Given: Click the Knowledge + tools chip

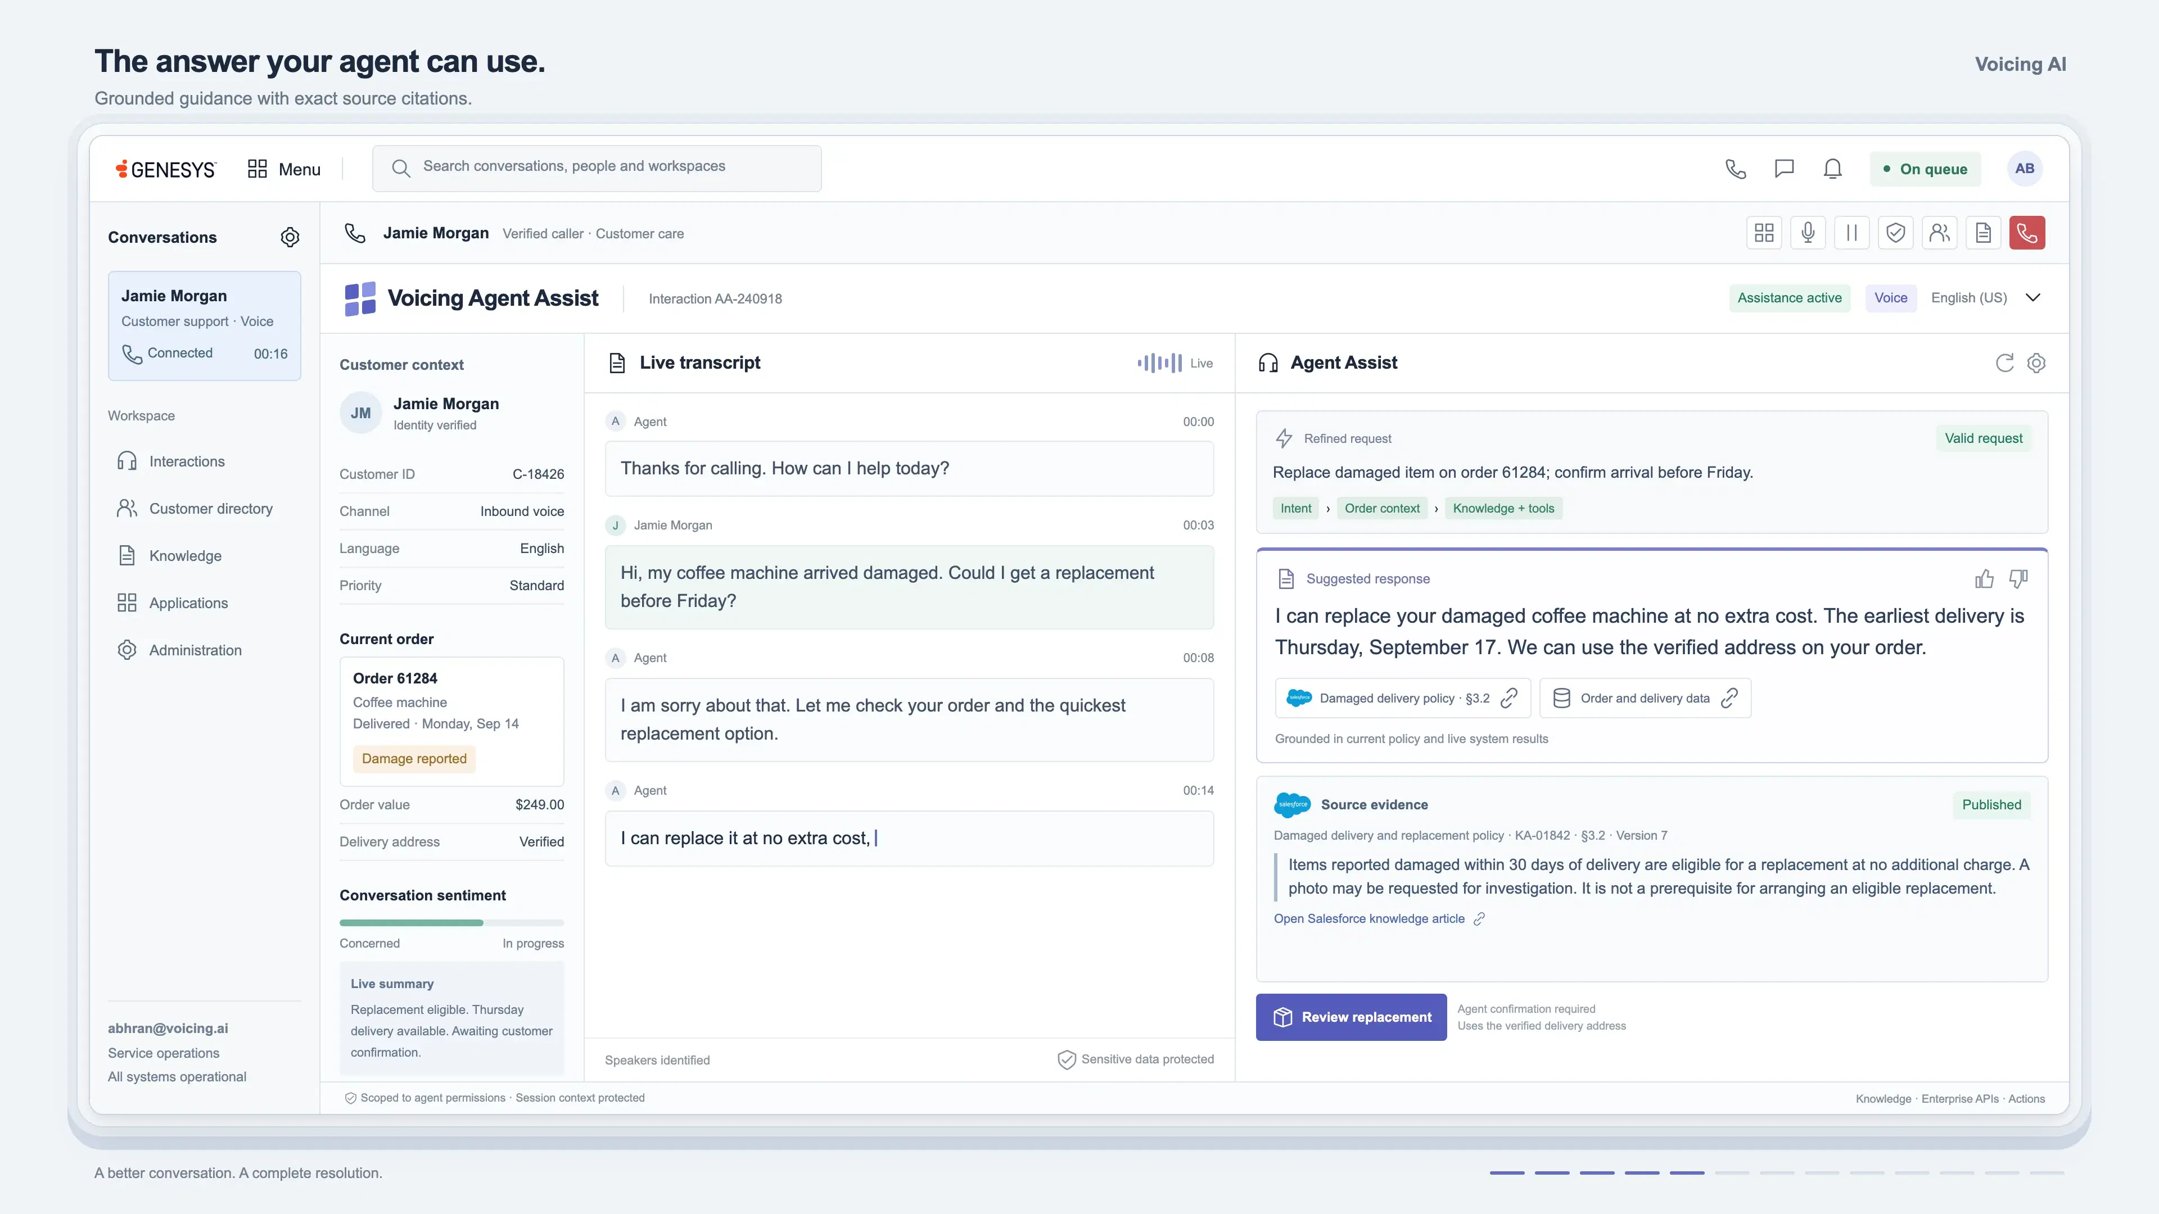Looking at the screenshot, I should (x=1503, y=509).
